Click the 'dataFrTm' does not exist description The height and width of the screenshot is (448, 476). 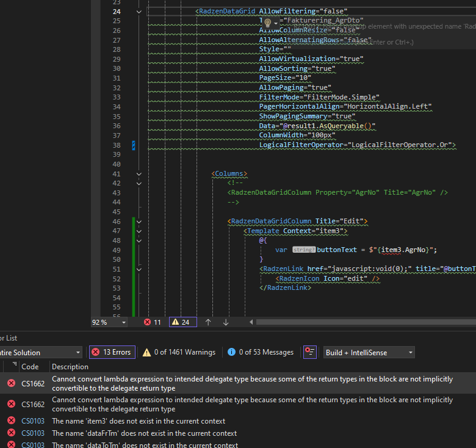coord(144,433)
